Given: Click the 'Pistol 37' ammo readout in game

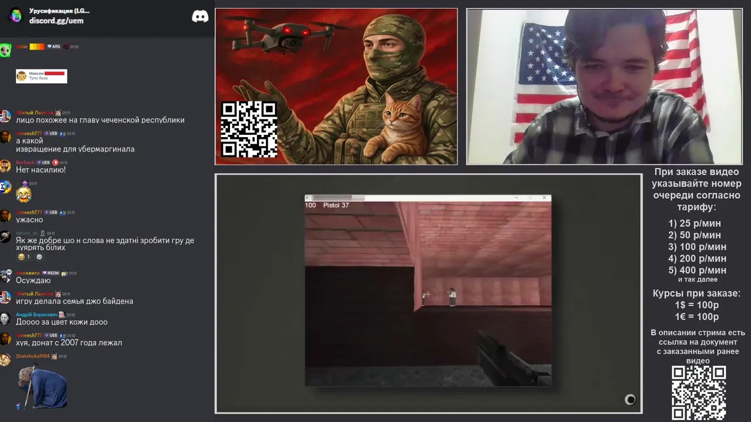Looking at the screenshot, I should point(336,205).
